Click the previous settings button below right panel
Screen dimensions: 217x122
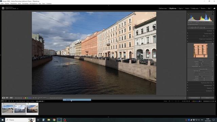tap(195, 98)
